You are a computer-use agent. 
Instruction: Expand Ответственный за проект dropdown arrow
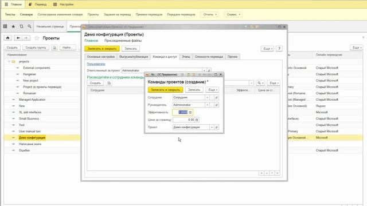tap(204, 70)
